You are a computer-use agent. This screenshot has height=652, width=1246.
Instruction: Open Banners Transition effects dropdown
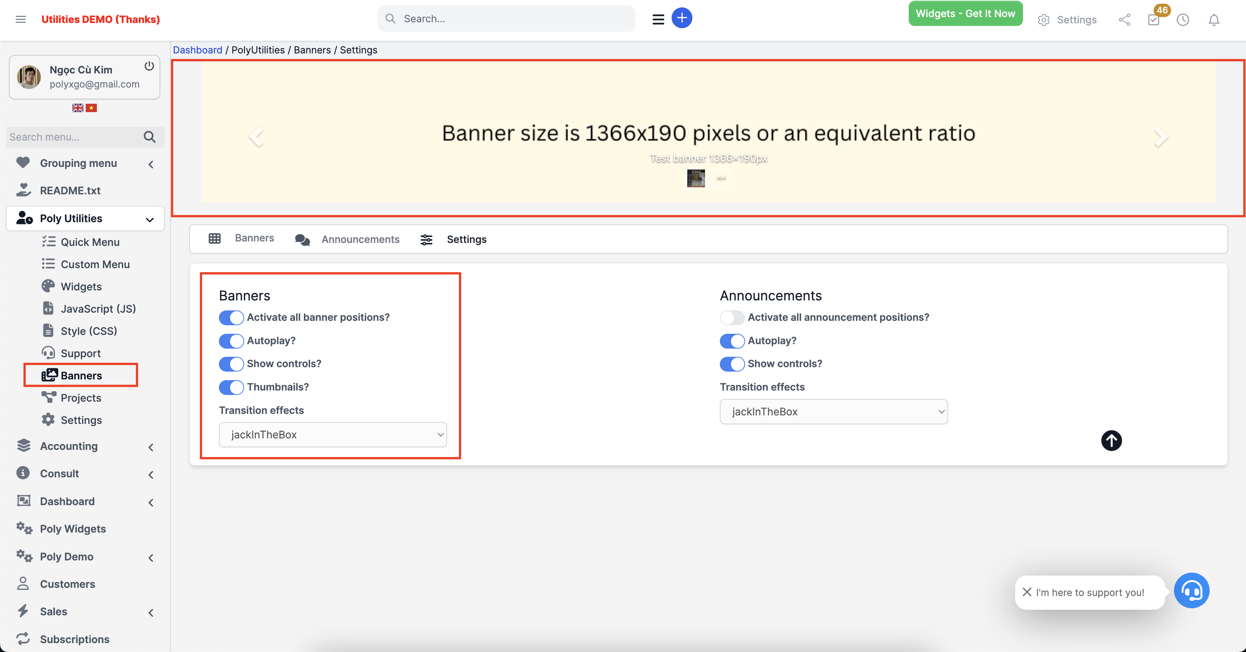tap(333, 435)
